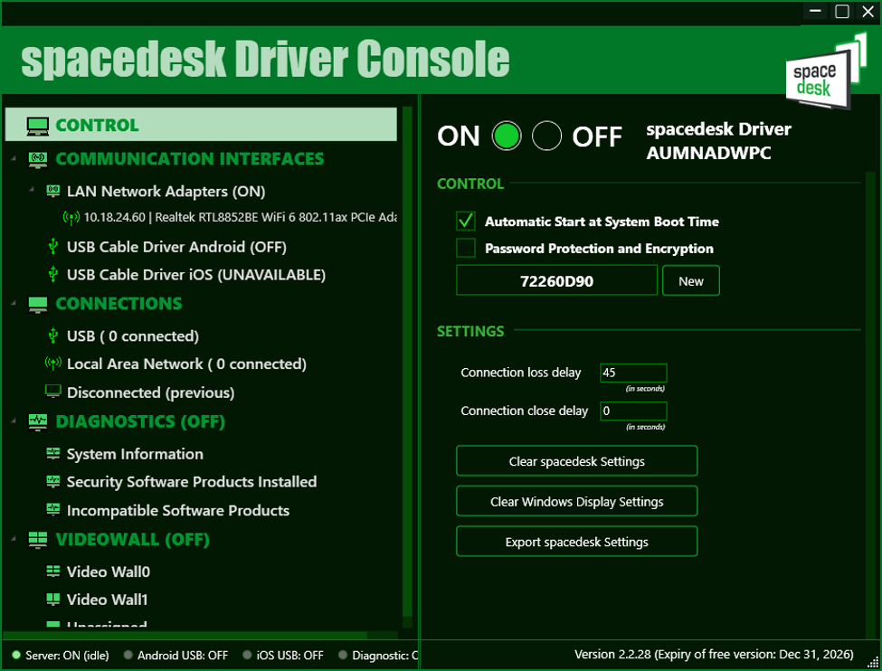This screenshot has height=671, width=882.
Task: Collapse the Communication Interfaces tree section
Action: (x=14, y=159)
